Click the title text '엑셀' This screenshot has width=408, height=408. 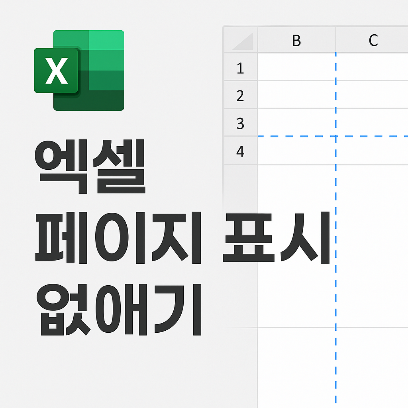[90, 167]
